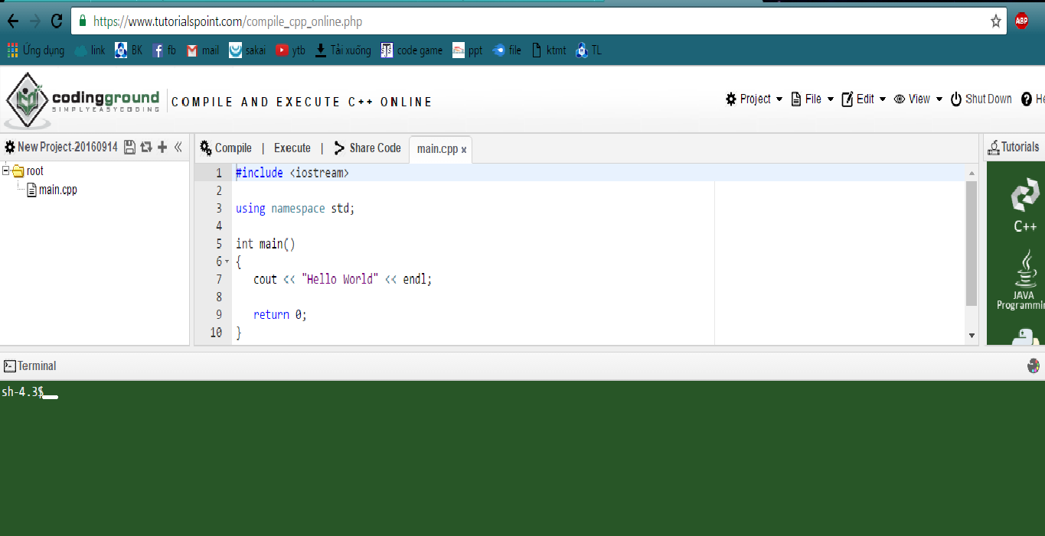Click the refresh project icon in sidebar header
The image size is (1045, 536).
coord(145,147)
